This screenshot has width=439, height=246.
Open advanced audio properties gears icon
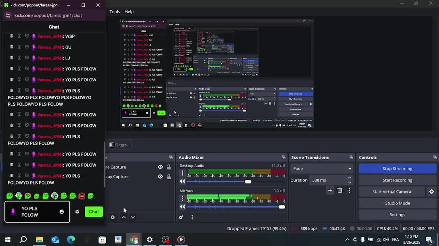[181, 217]
